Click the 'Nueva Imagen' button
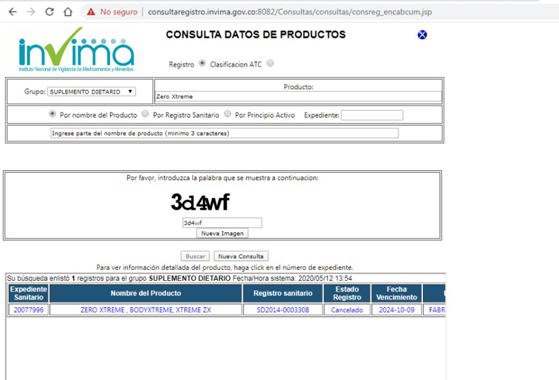 tap(222, 233)
